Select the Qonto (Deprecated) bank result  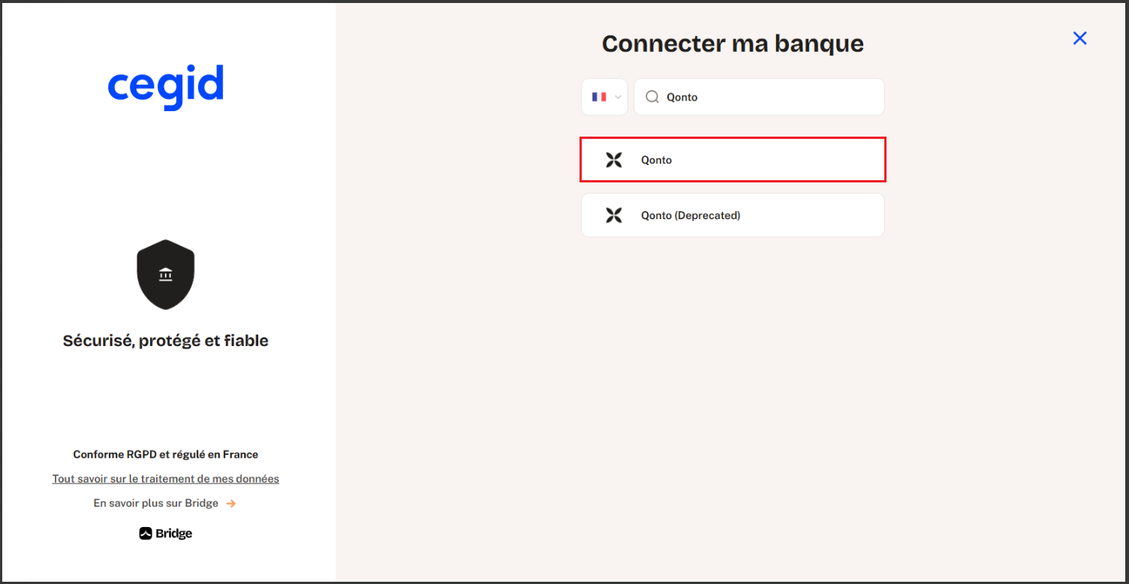coord(733,215)
